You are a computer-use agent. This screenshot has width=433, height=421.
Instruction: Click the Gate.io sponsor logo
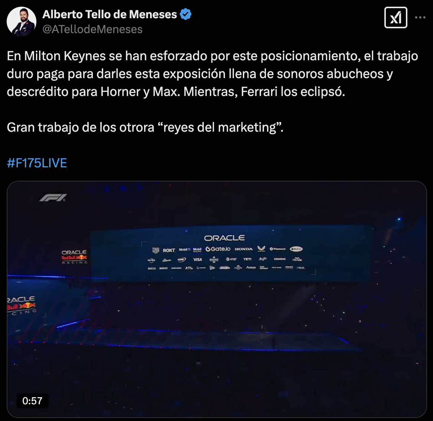218,249
